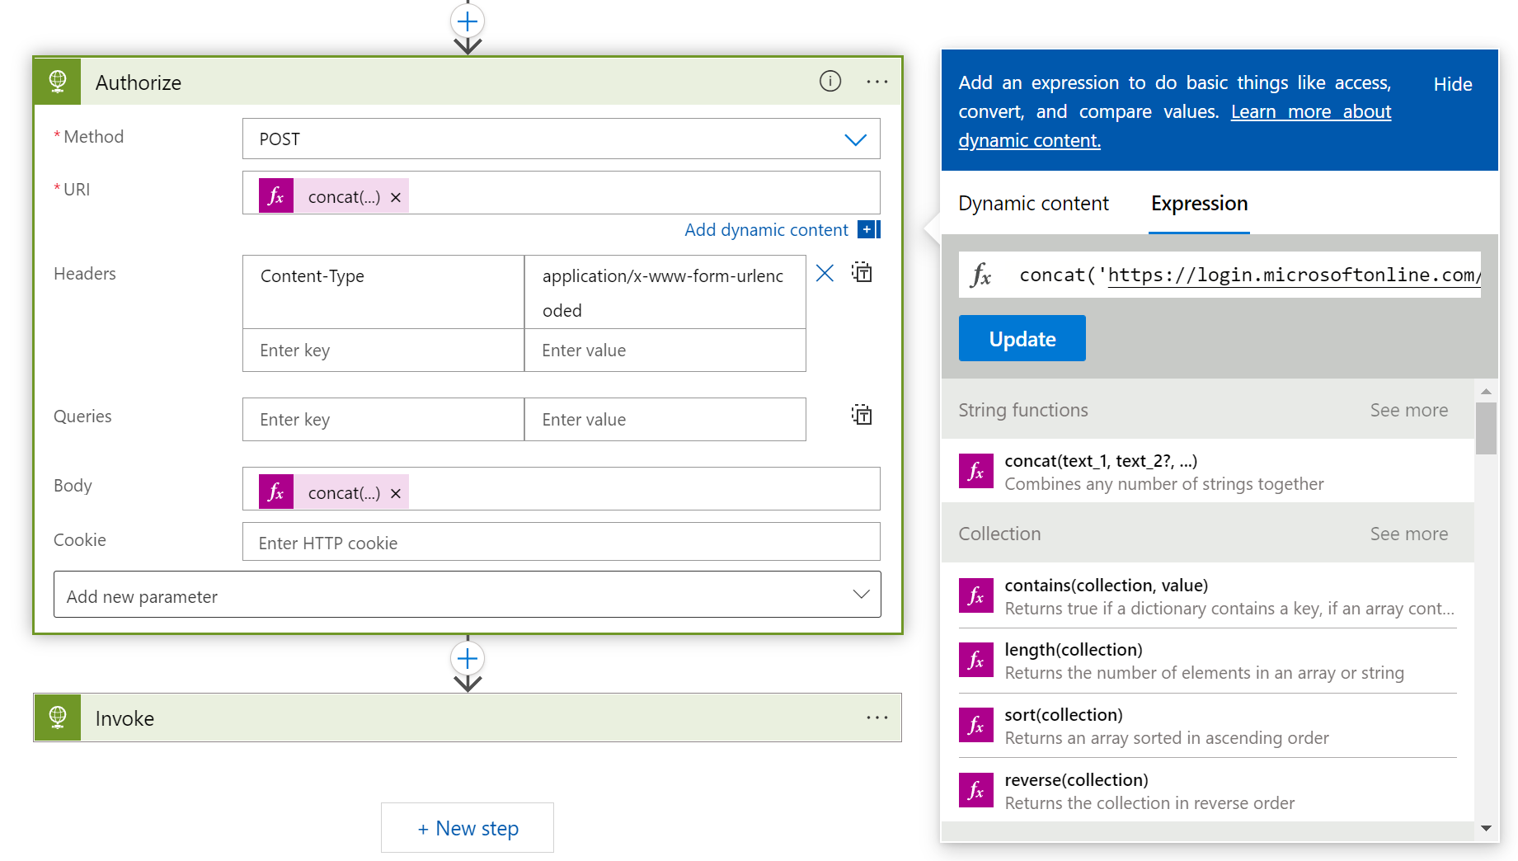Select the Expression tab
The width and height of the screenshot is (1518, 861).
coord(1199,204)
